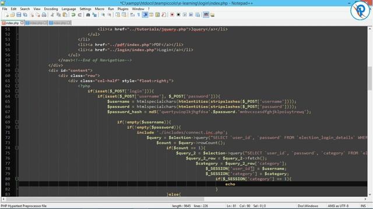The image size is (373, 209).
Task: Collapse the php block fold at line 62
Action: (17, 86)
